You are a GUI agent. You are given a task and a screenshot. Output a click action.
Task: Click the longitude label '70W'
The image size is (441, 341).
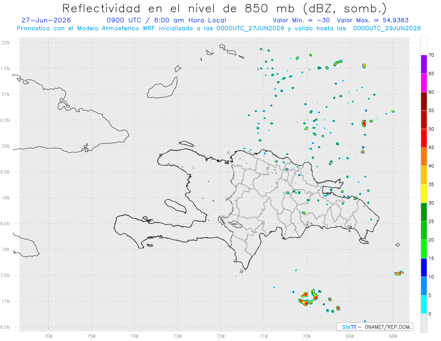306,336
